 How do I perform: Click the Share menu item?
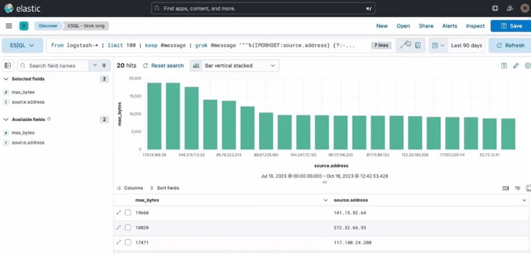click(x=426, y=26)
